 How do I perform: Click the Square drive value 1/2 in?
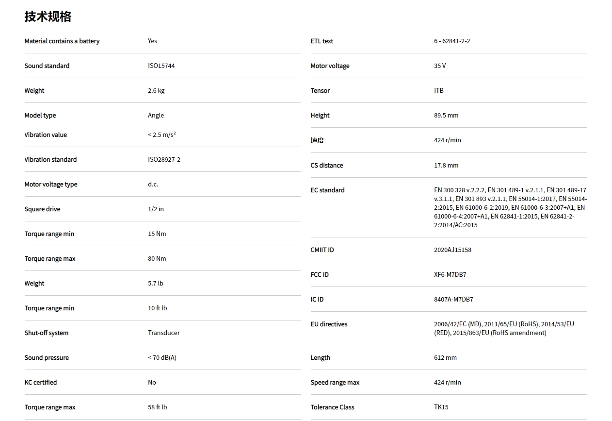coord(156,209)
